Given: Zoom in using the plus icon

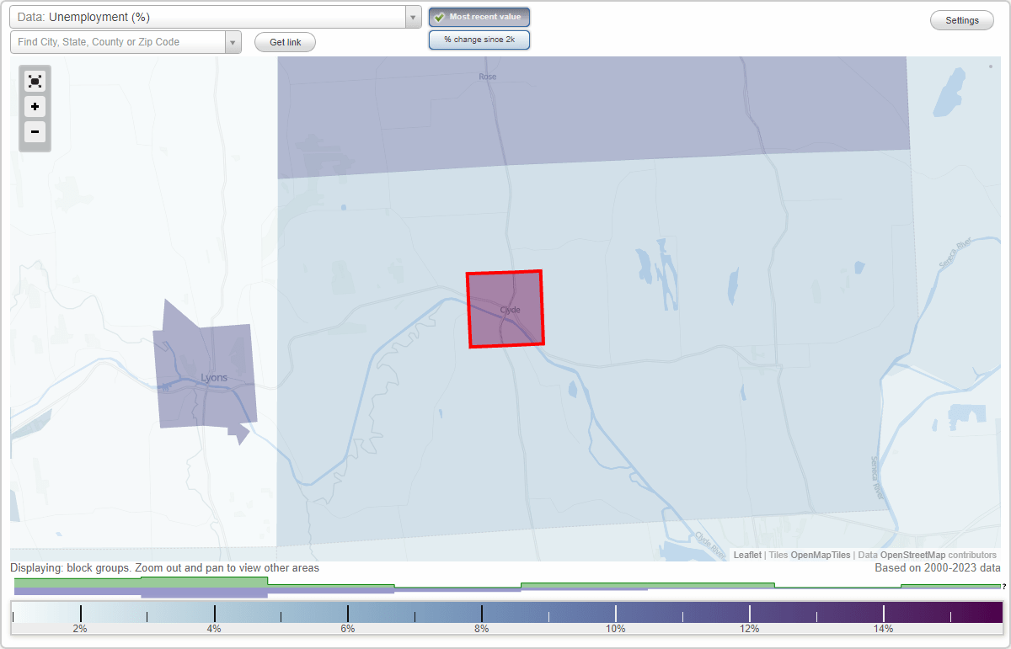Looking at the screenshot, I should pos(35,107).
